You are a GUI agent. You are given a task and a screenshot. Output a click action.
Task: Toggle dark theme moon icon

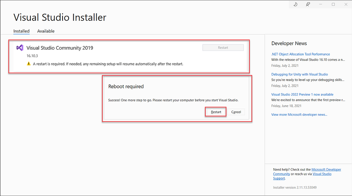[x=295, y=4]
